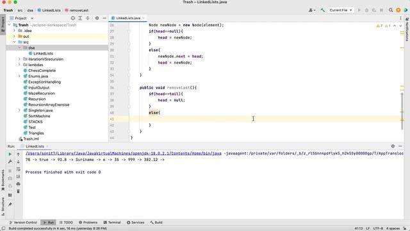Click line separator LF in status bar
The image size is (410, 231).
click(368, 228)
